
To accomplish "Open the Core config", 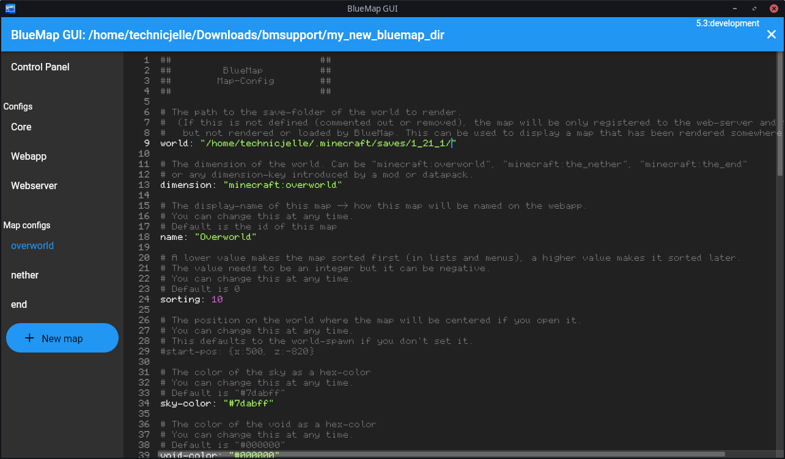I will coord(21,127).
